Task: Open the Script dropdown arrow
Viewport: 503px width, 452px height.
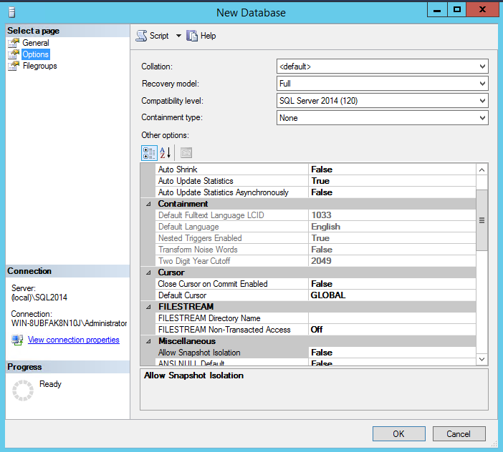Action: point(178,36)
